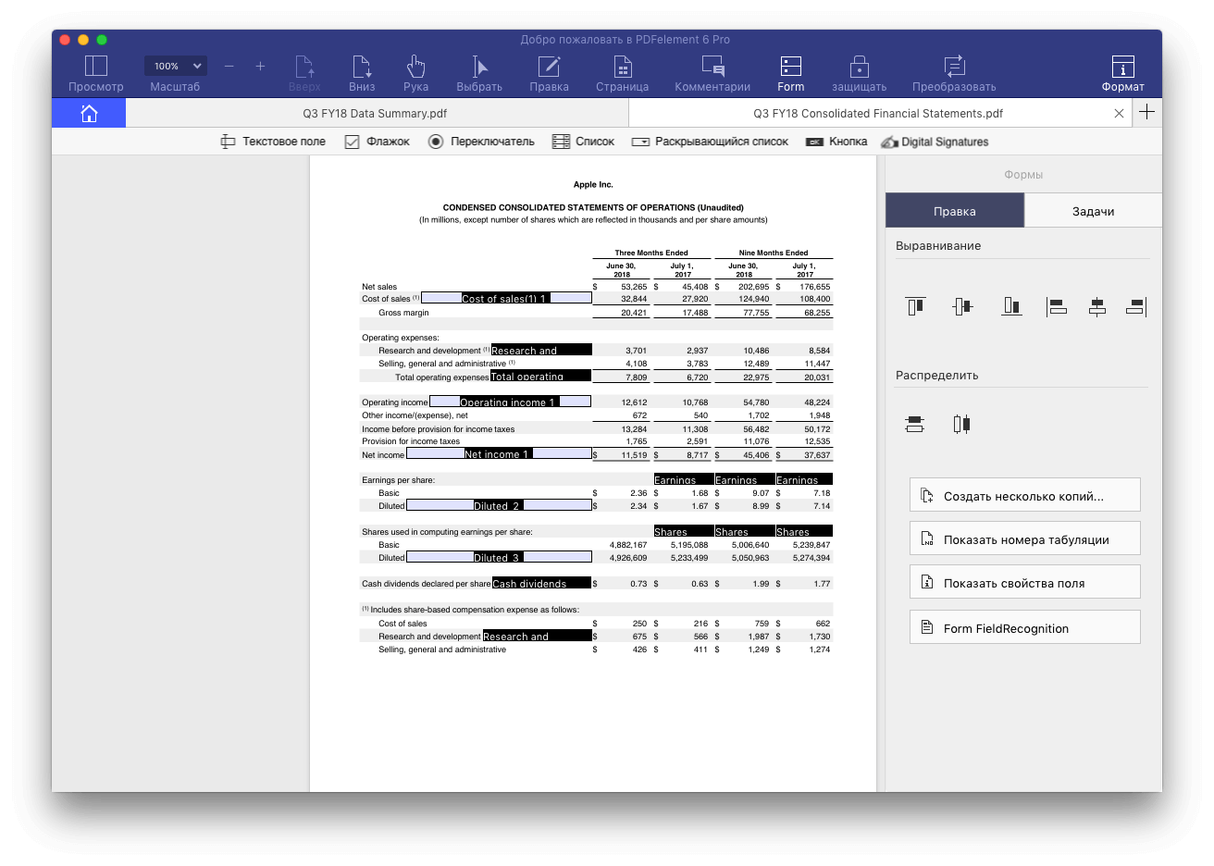This screenshot has width=1214, height=866.
Task: Select the Cost of sales(1) 1 field
Action: pos(506,298)
